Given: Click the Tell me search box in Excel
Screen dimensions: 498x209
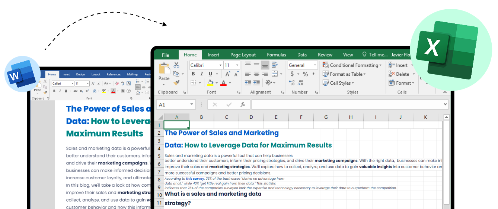Looking at the screenshot, I should [x=375, y=55].
